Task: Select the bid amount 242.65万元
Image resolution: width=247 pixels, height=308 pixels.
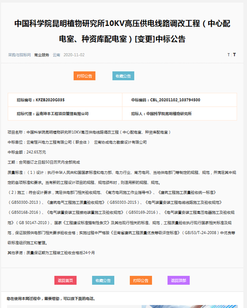Action: click(x=36, y=152)
